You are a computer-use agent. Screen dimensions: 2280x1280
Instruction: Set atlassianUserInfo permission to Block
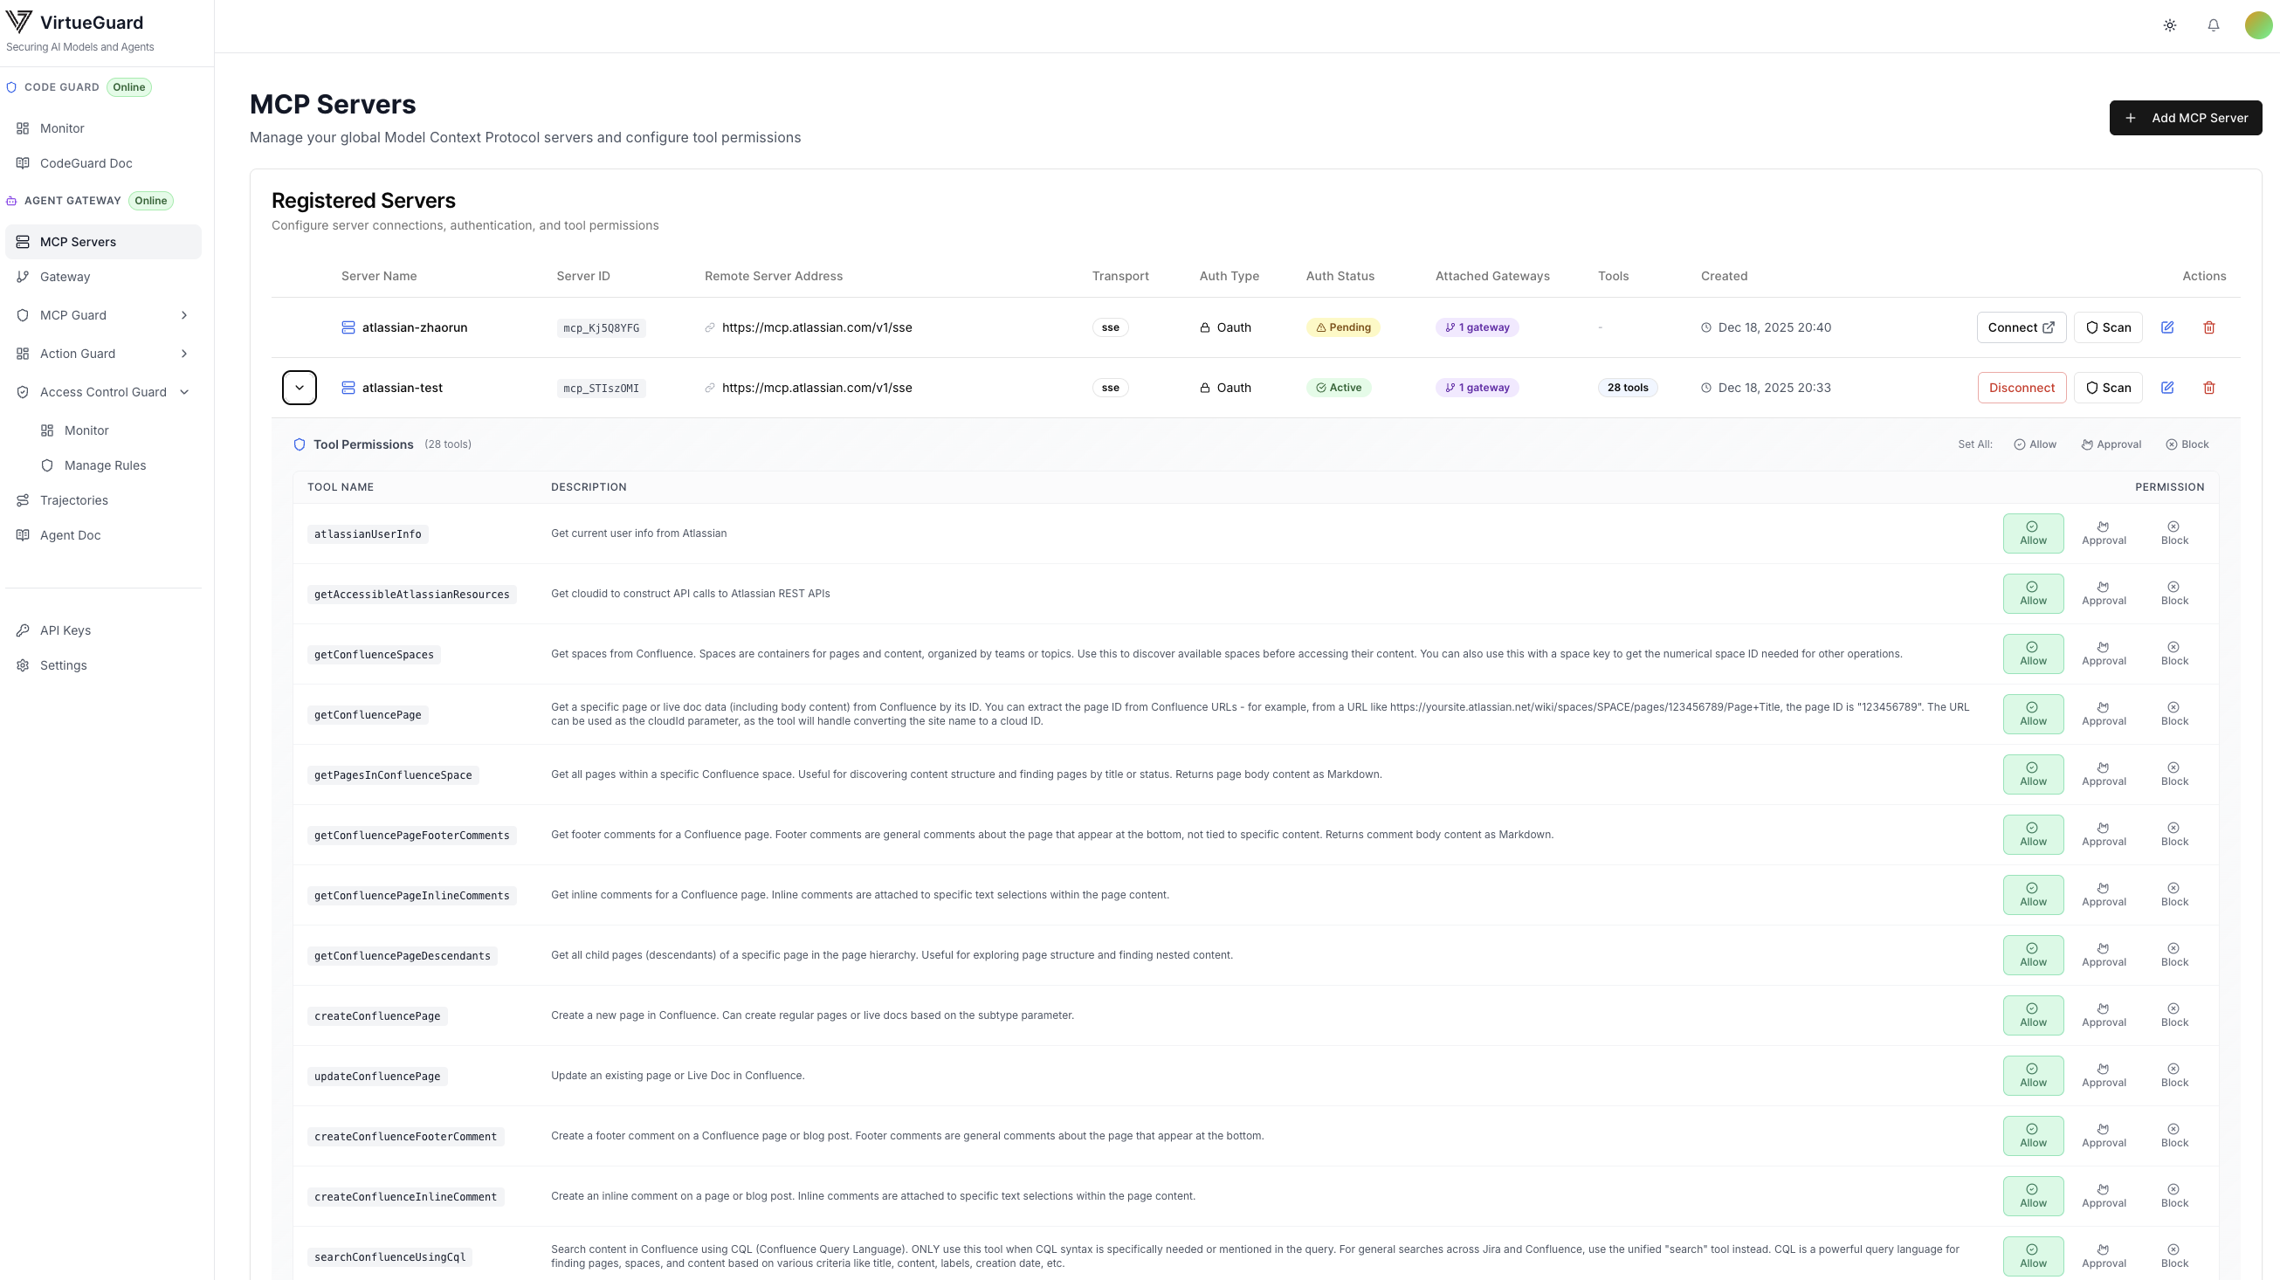pyautogui.click(x=2173, y=533)
